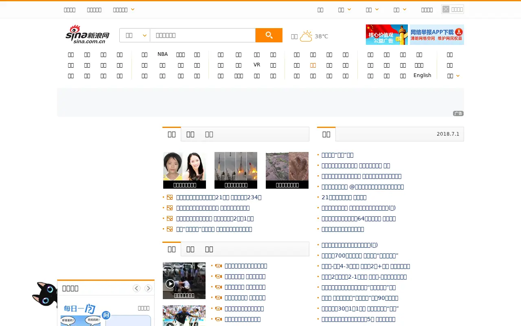Click the broken-image X button in top bar
Image resolution: width=521 pixels, height=326 pixels.
pyautogui.click(x=446, y=9)
